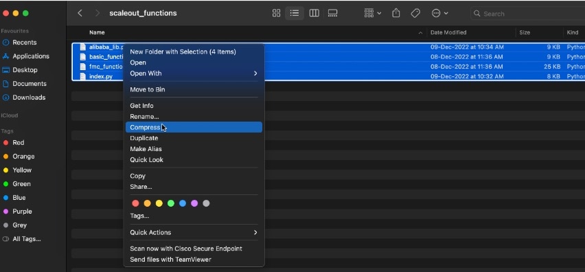Apply green tag dot in context menu
Image resolution: width=585 pixels, height=272 pixels.
(x=171, y=203)
